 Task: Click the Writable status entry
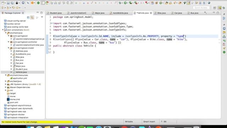(129, 122)
